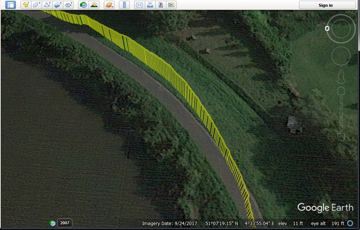The height and width of the screenshot is (230, 360).
Task: Open the planets switcher dropdown
Action: pyautogui.click(x=109, y=5)
